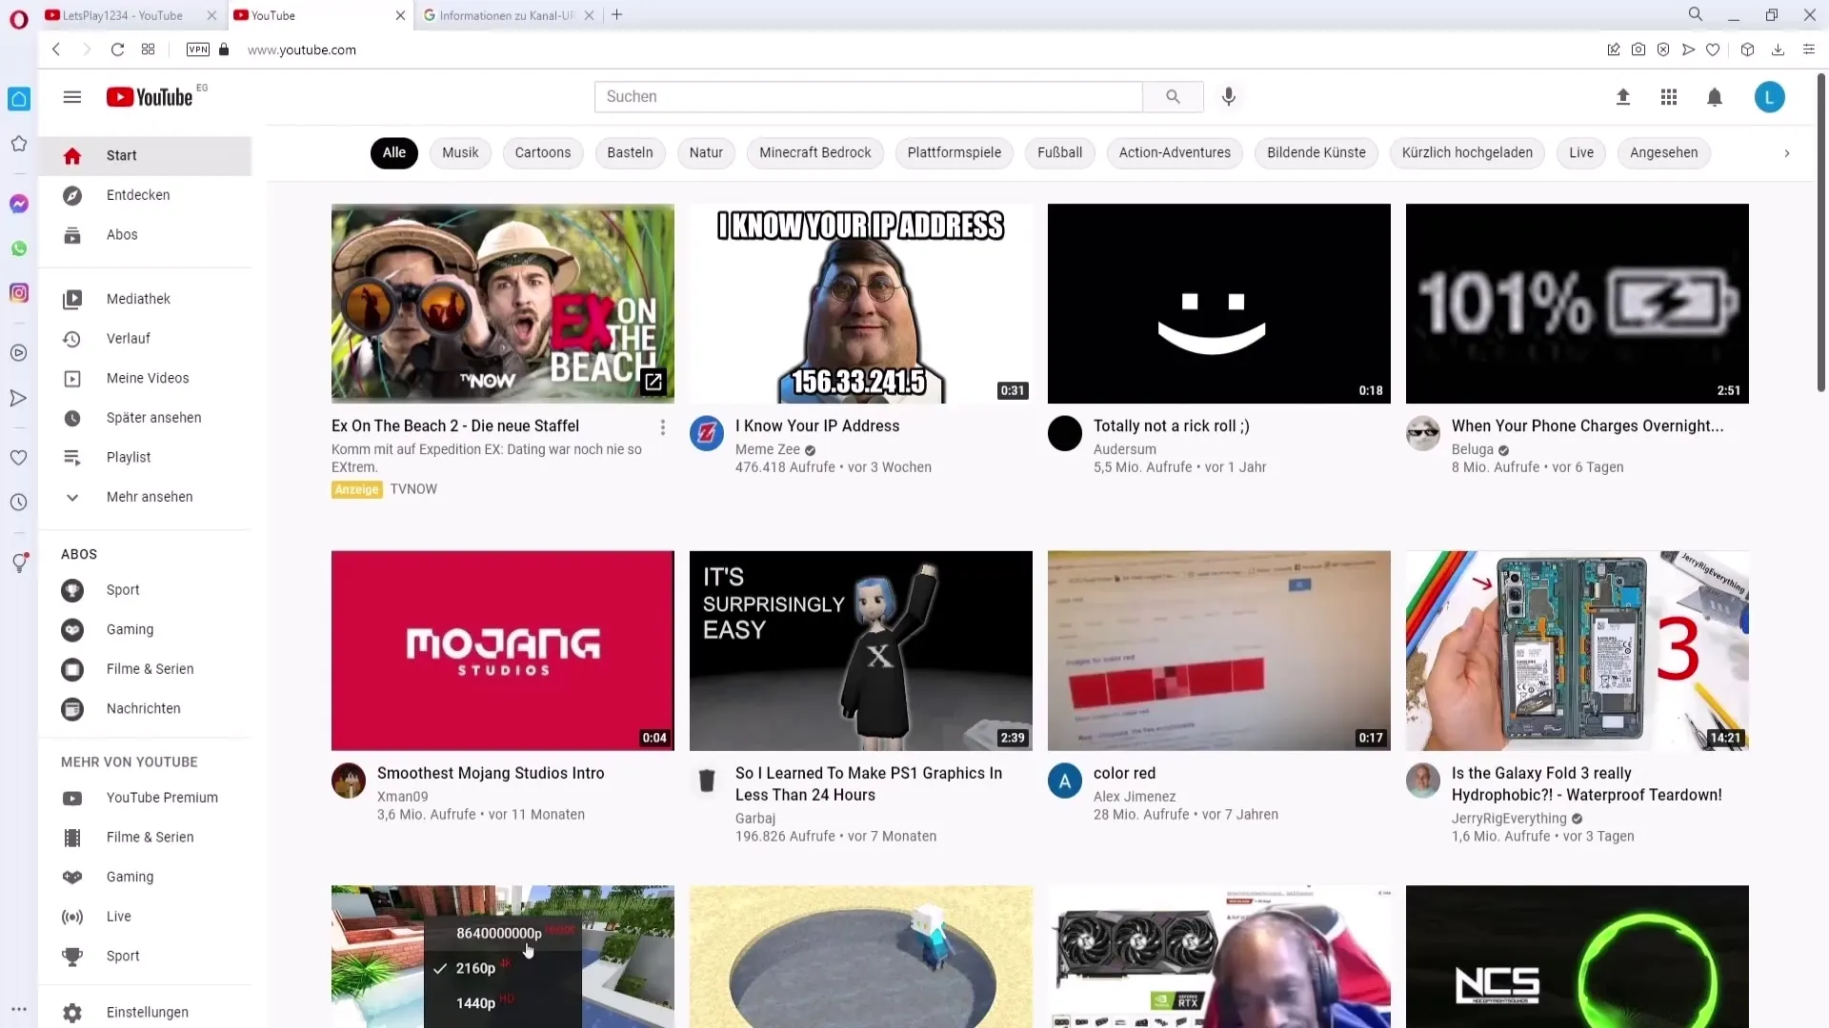The image size is (1829, 1028).
Task: Close the Informationen zu Kanal tab
Action: [x=590, y=15]
